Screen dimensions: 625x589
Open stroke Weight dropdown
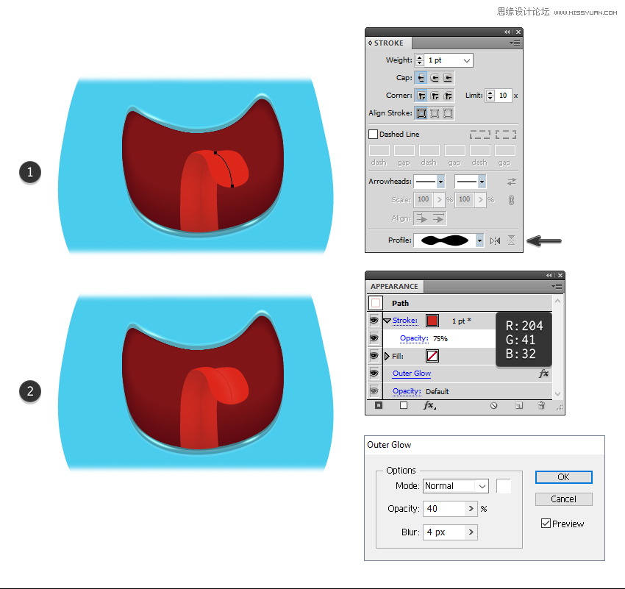pos(467,60)
